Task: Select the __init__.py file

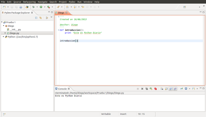Action: point(15,30)
